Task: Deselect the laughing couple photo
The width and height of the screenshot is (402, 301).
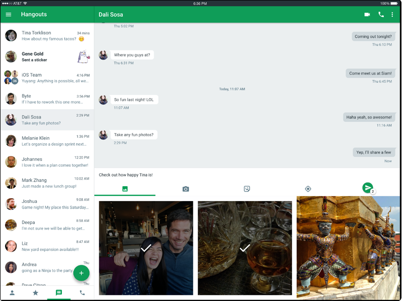Action: tap(146, 248)
